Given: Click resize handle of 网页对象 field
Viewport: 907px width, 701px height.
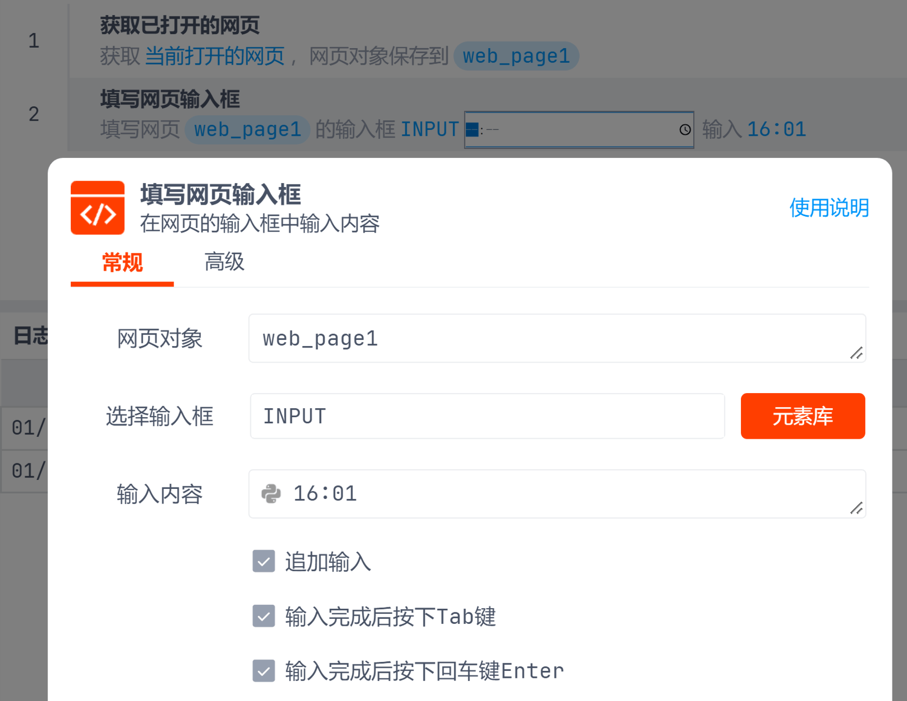Looking at the screenshot, I should click(856, 353).
